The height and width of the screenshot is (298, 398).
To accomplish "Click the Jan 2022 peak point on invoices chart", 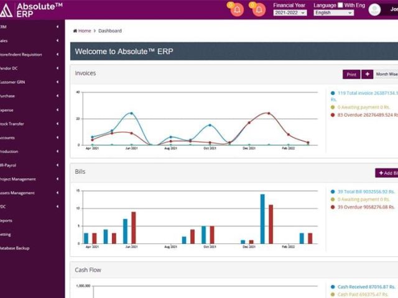I will point(269,113).
